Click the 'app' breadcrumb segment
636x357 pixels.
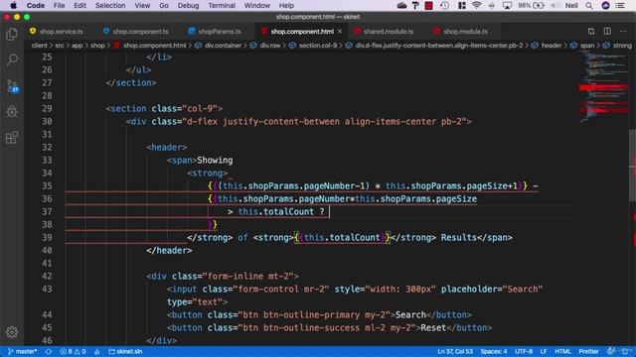(x=78, y=46)
